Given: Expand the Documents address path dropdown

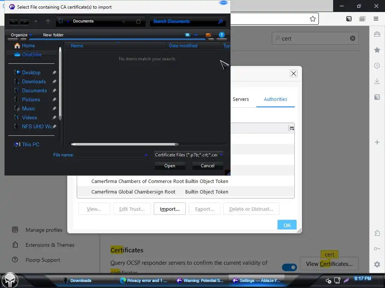Looking at the screenshot, I should tap(124, 21).
